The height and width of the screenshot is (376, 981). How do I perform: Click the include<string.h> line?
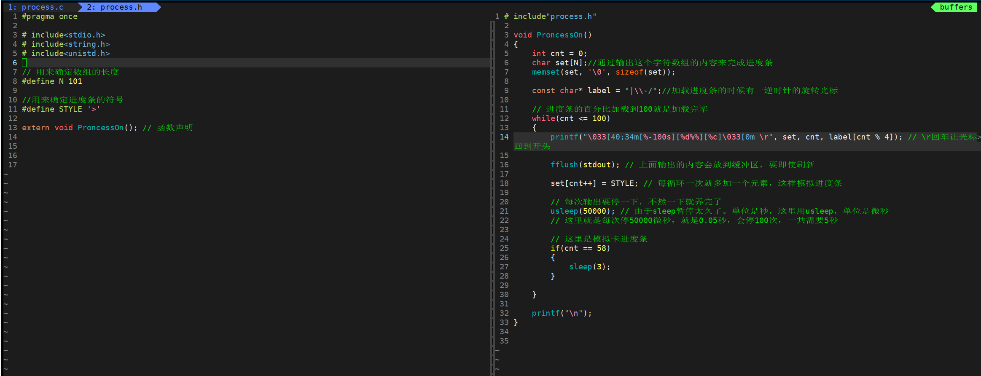click(x=66, y=44)
